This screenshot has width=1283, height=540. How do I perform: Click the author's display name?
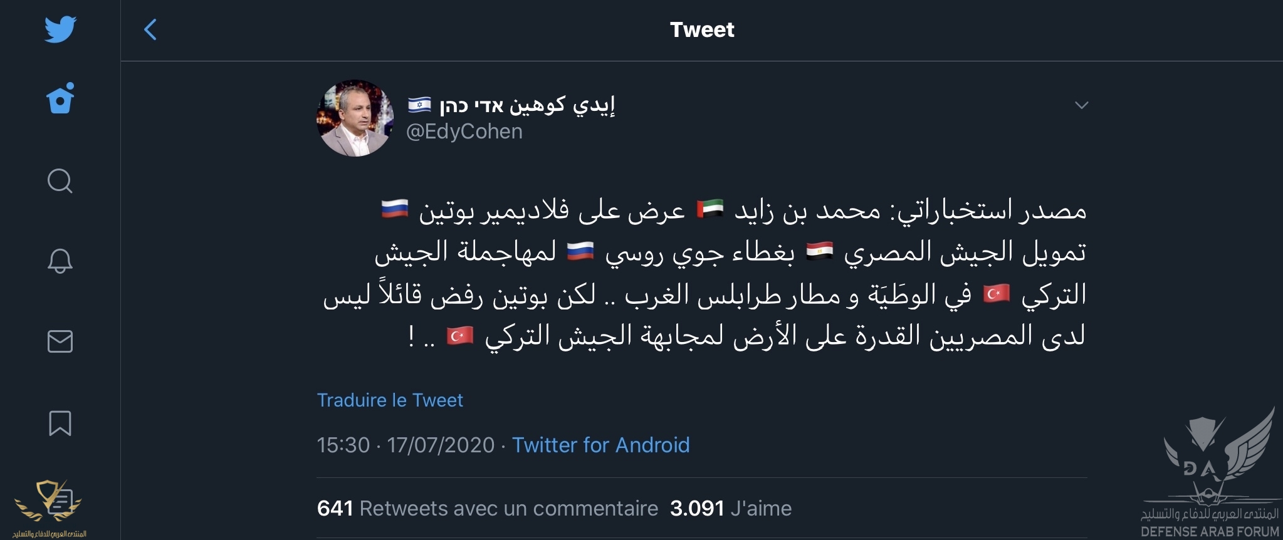pos(511,105)
